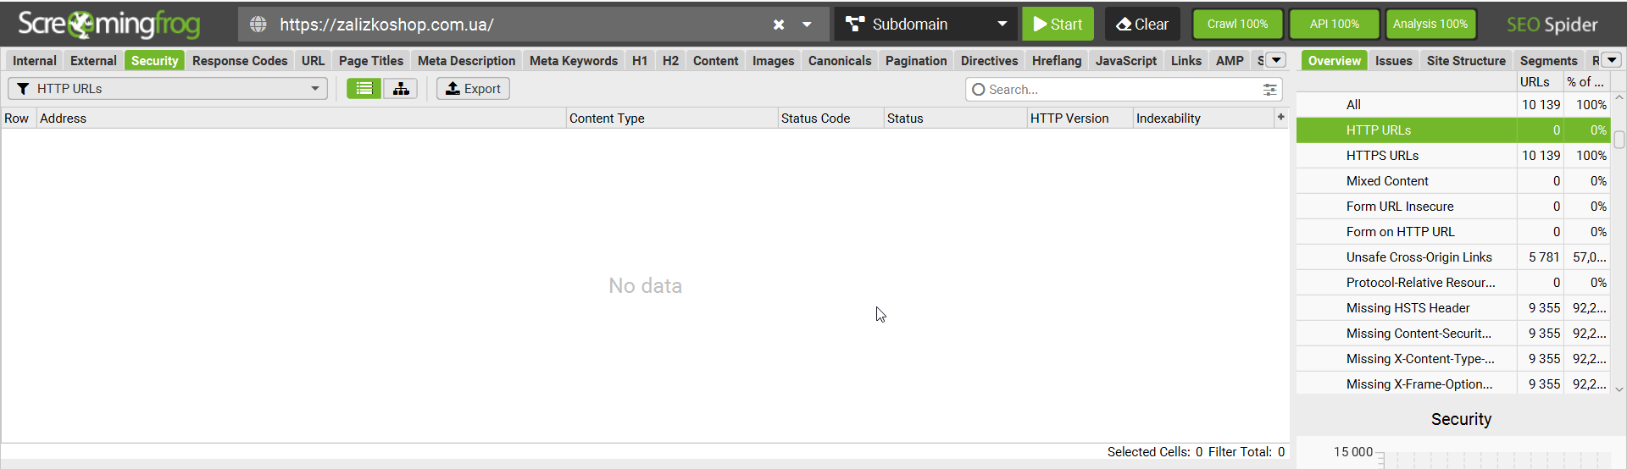Open the H2 tab
1627x469 pixels.
(670, 60)
